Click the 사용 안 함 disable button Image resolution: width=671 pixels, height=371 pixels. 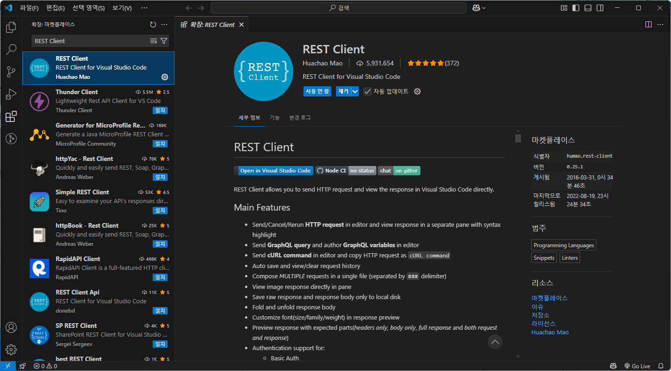click(317, 91)
